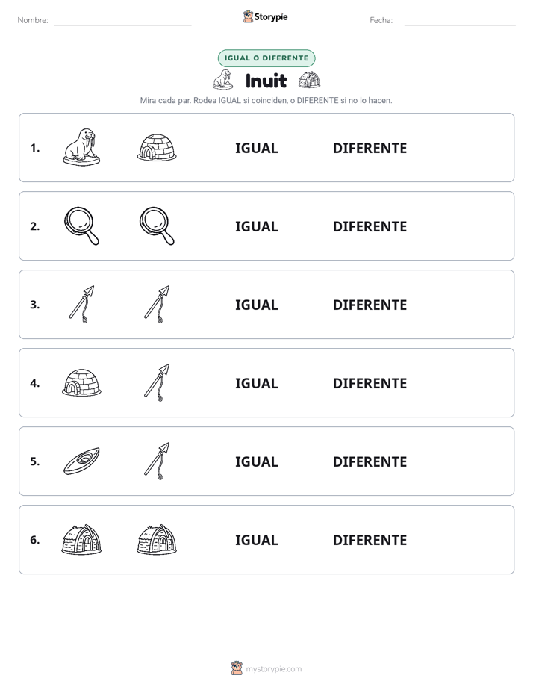
Task: Click the Storypie bear logo at top
Action: 249,16
